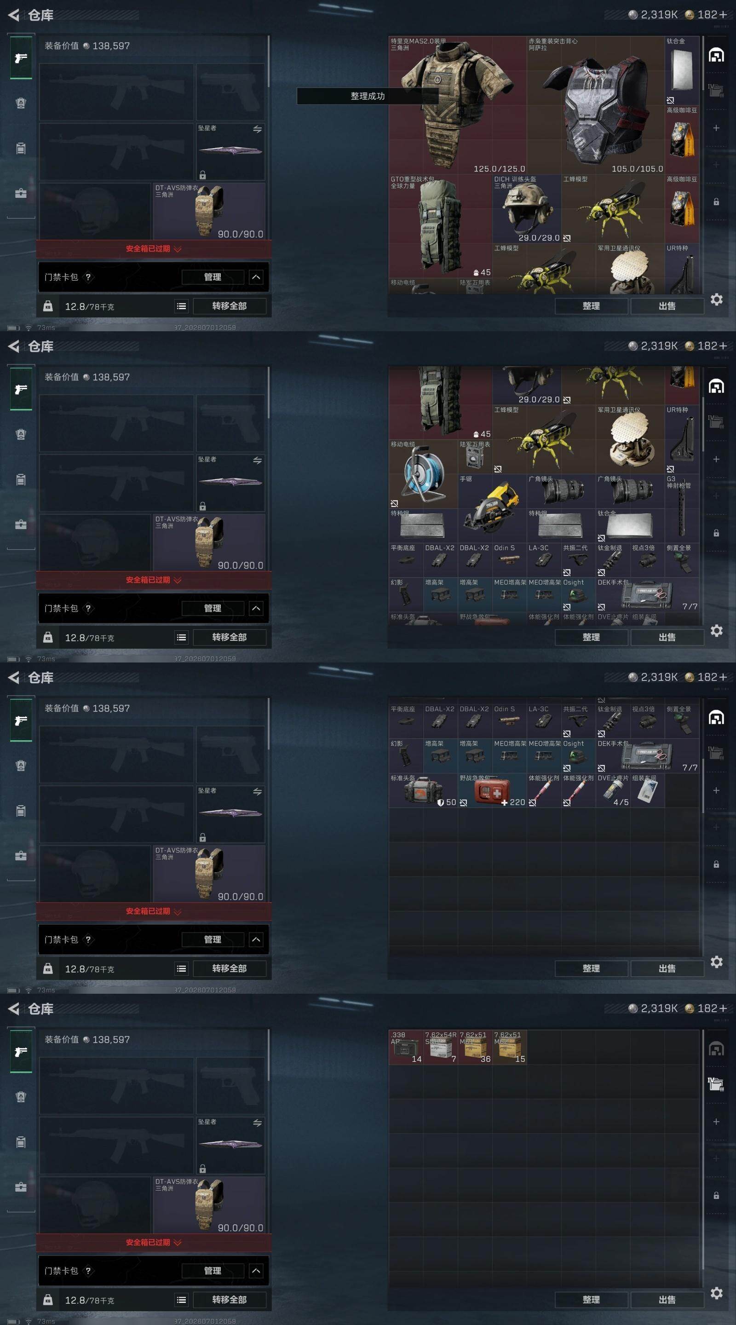736x1325 pixels.
Task: Select the G3 神射枪管 barrel item
Action: 682,508
